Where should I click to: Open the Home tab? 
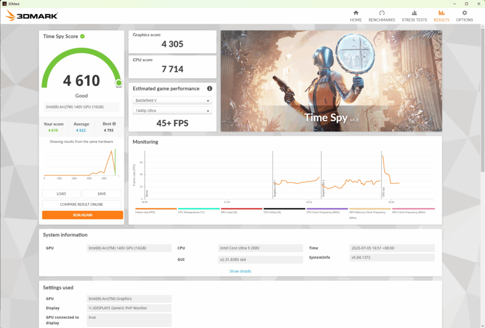[x=356, y=16]
